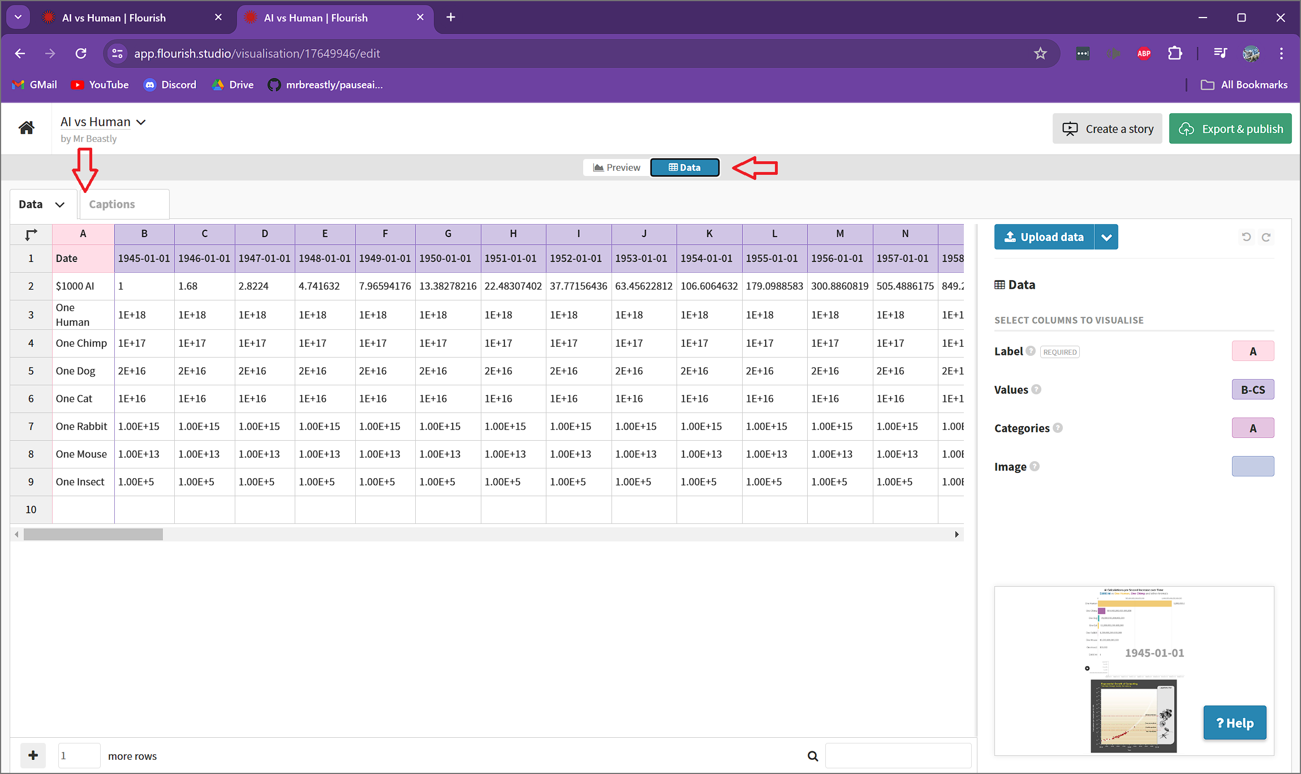Click the Values help question mark icon

[1037, 389]
